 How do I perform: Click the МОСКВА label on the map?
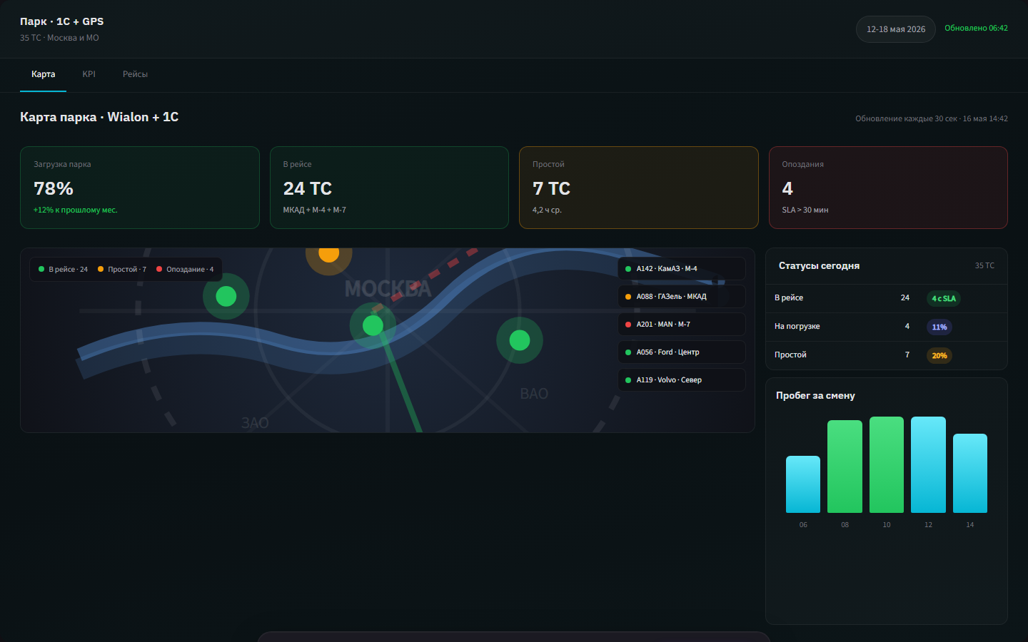388,289
